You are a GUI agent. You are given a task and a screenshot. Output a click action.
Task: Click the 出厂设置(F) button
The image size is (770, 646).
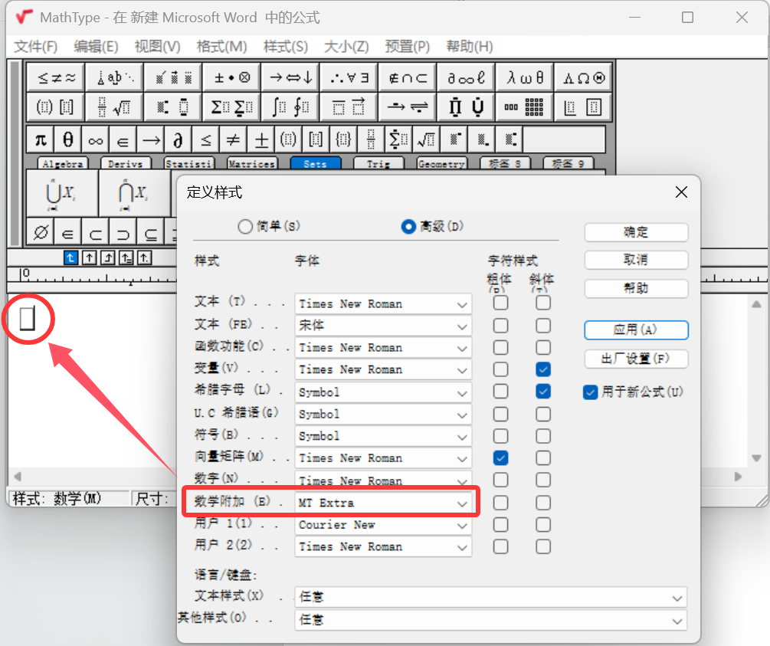tap(636, 359)
